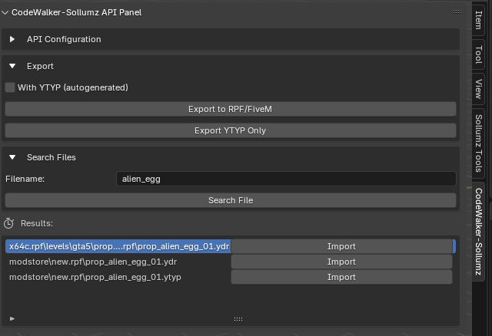Click the Search File button
492x336 pixels.
[x=231, y=200]
